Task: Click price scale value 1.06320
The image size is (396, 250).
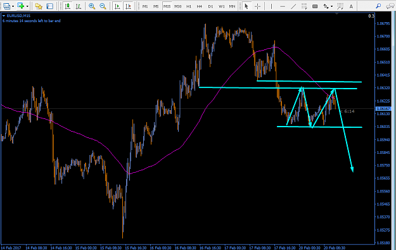Action: (x=383, y=88)
